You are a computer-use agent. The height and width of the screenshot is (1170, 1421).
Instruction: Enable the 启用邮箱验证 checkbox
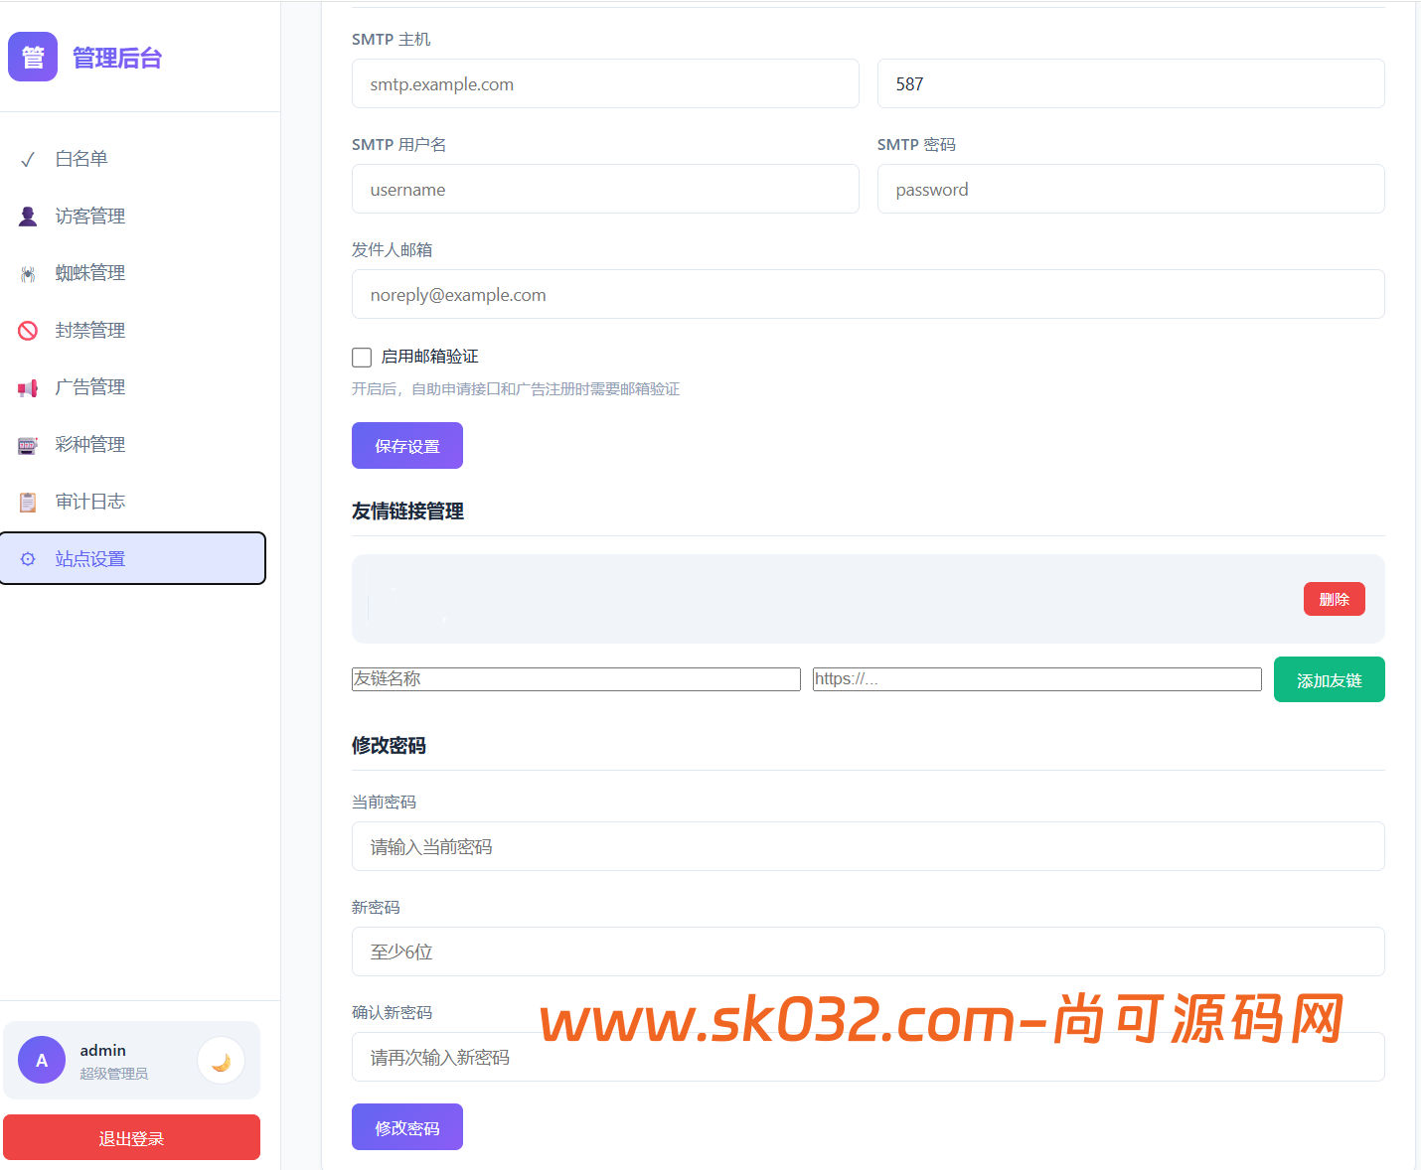point(362,357)
